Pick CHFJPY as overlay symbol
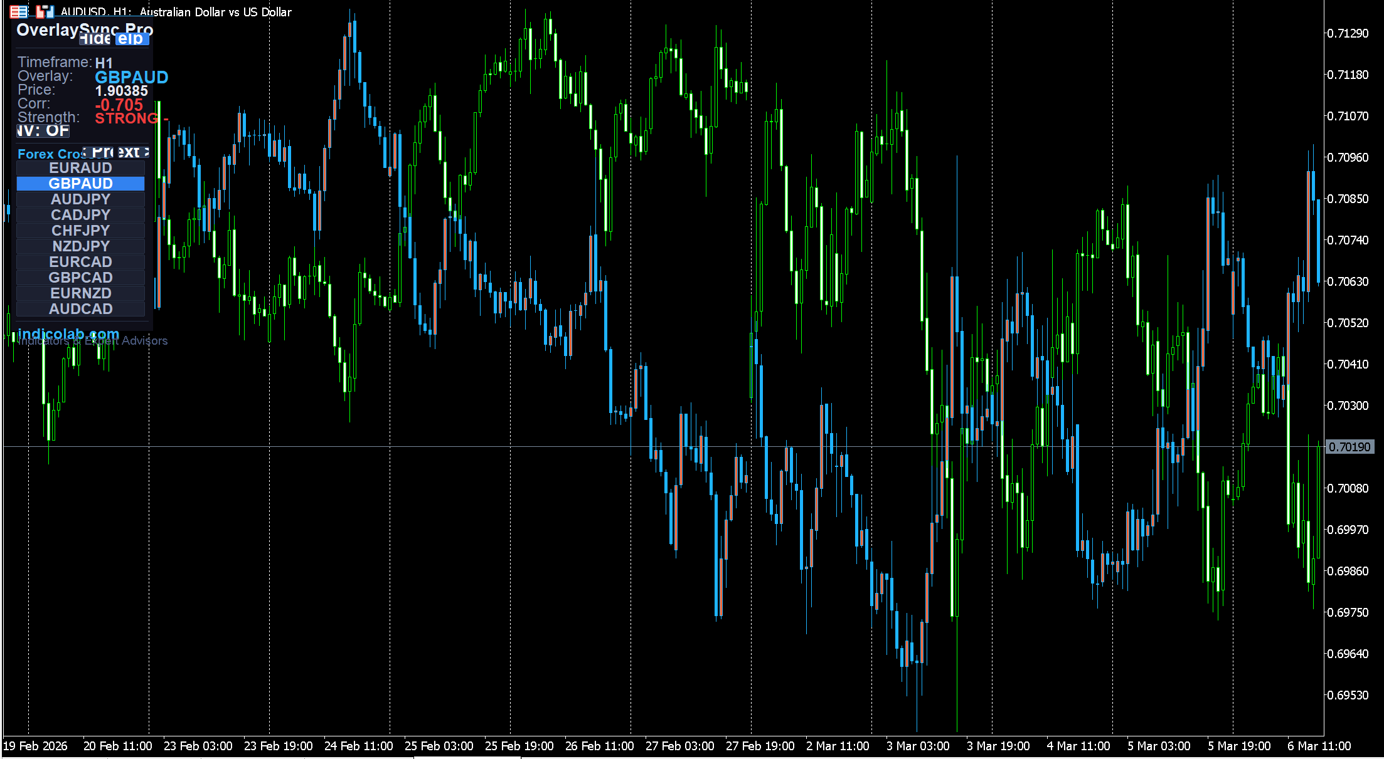 (80, 231)
